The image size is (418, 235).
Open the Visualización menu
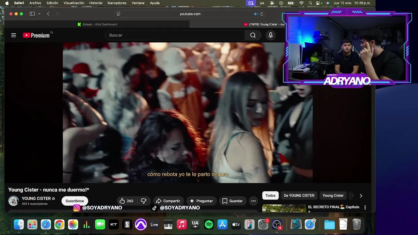pyautogui.click(x=74, y=3)
